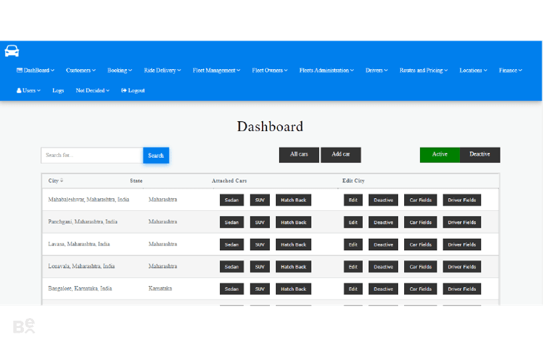Screen dimensions: 543x346
Task: Click Sedan for Lonavala row
Action: click(232, 267)
